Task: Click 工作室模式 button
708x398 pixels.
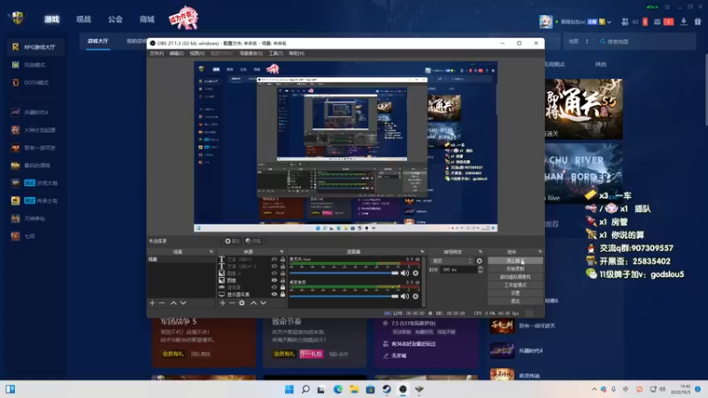Action: point(515,285)
